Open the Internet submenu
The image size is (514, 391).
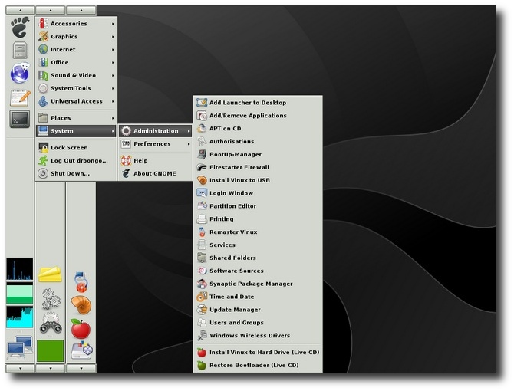[x=76, y=49]
